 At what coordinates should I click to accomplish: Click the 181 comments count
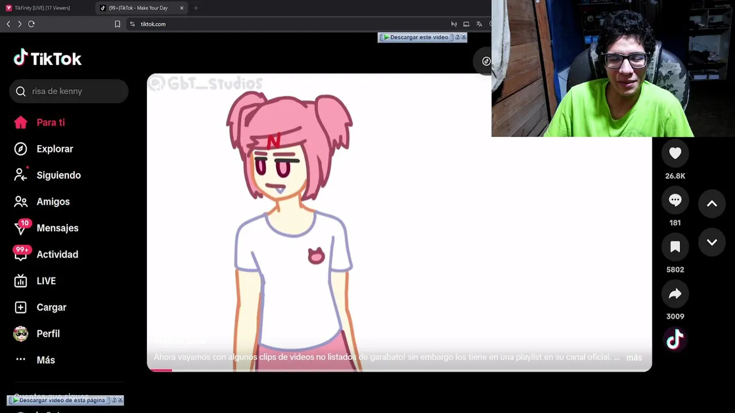click(675, 223)
